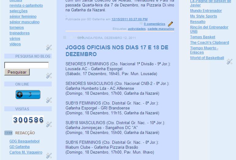The height and width of the screenshot is (160, 236).
Task: Click the PESQUISA NO BLOG heading
Action: 33,56
